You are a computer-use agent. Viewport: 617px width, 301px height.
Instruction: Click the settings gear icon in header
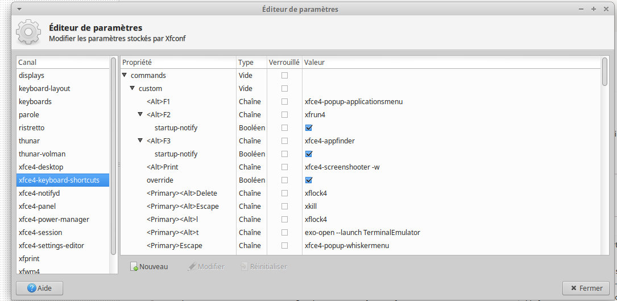[28, 32]
